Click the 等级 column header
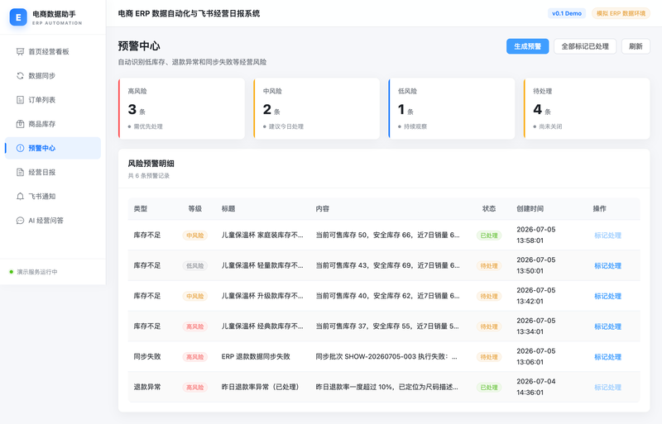 pos(194,209)
